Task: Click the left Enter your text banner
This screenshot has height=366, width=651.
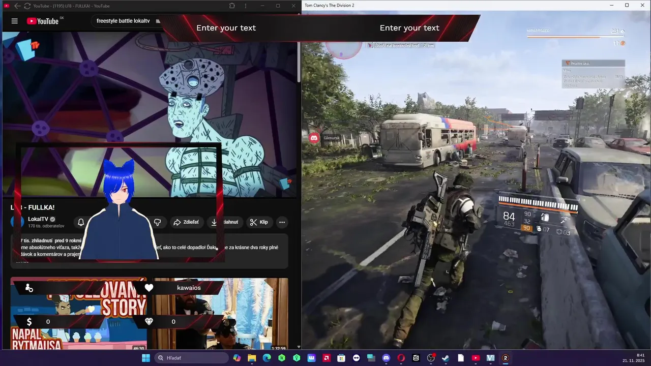Action: [226, 28]
